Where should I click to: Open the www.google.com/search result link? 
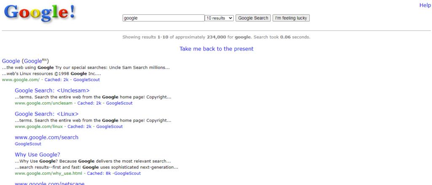point(46,137)
